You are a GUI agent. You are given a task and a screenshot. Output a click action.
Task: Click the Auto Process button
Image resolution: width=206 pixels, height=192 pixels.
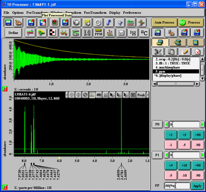164,22
